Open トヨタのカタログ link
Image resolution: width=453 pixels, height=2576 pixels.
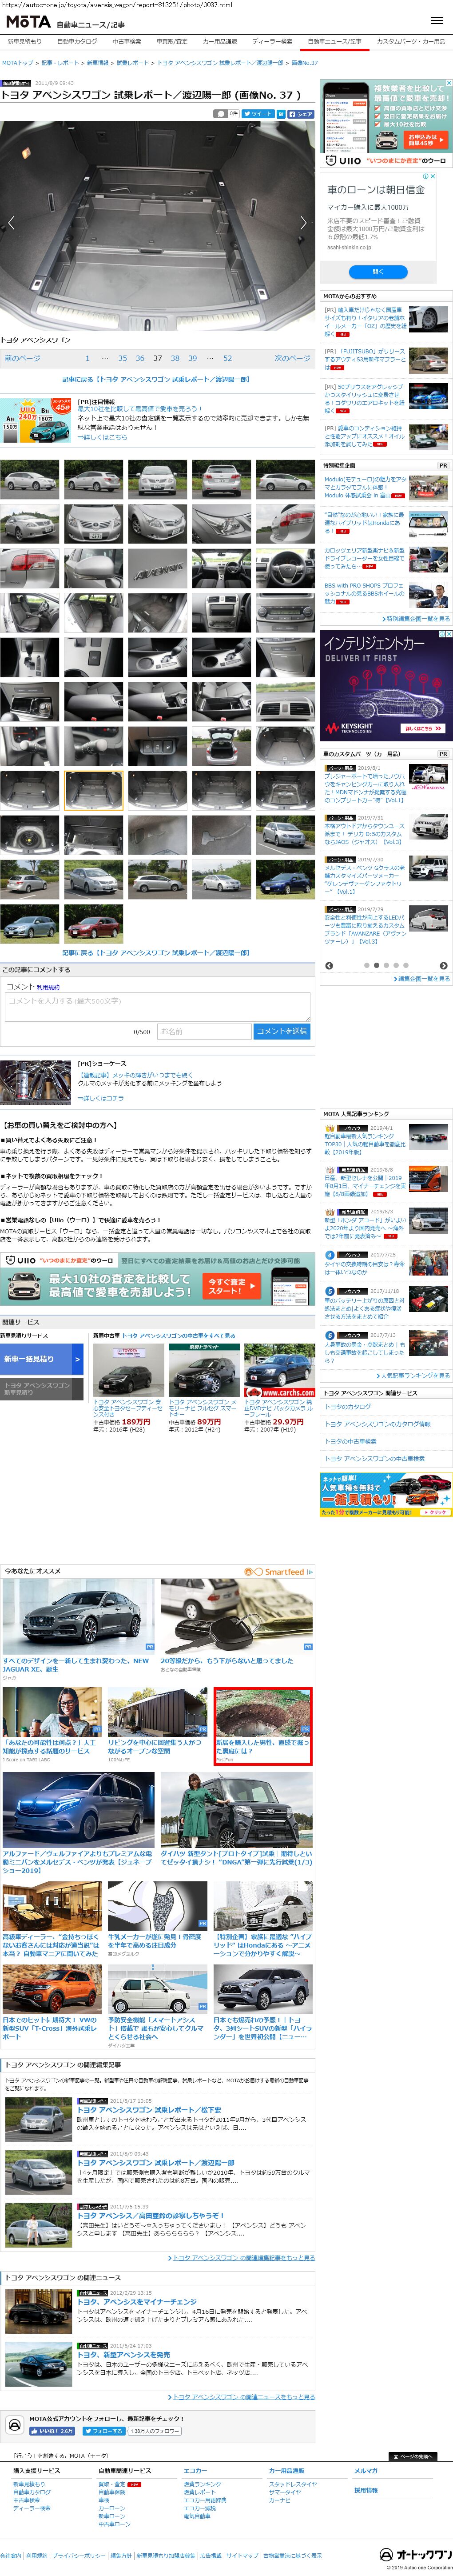[x=348, y=1407]
